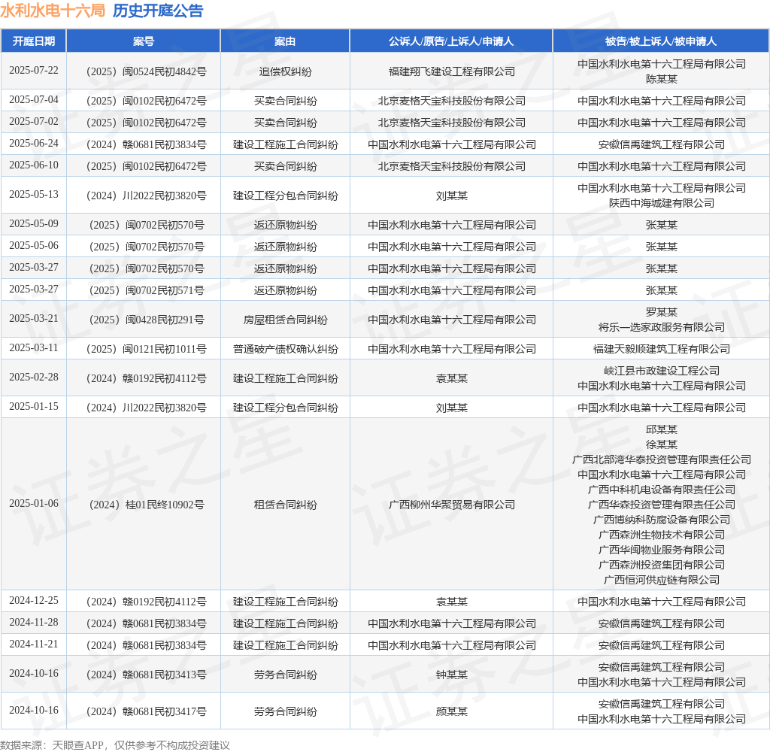
Task: Click the 数据来源 footer note
Action: coord(115,744)
